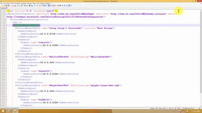Collapse the AboykoDemoVNet site fold marker
This screenshot has width=202, height=113.
click(6, 85)
